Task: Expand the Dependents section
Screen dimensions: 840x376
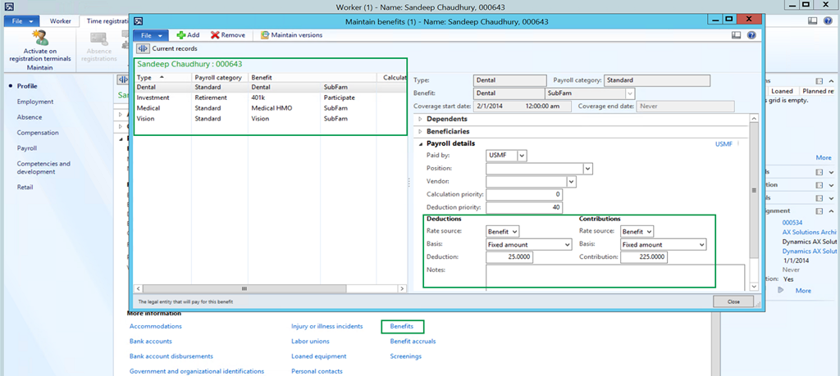Action: 447,120
